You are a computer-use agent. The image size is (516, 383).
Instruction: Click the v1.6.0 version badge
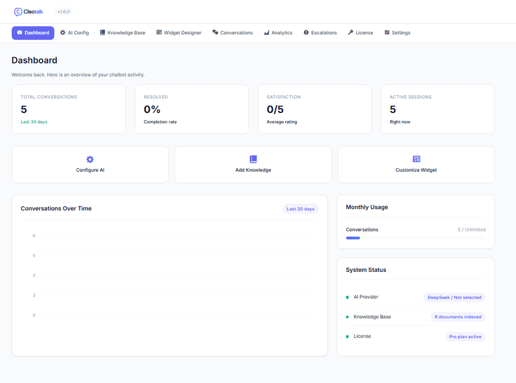pyautogui.click(x=64, y=12)
